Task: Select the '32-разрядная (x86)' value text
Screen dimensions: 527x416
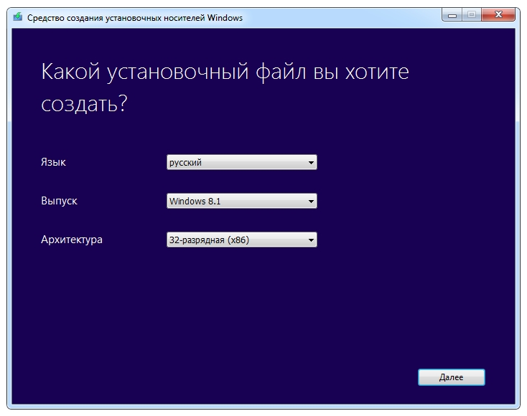Action: [x=209, y=240]
